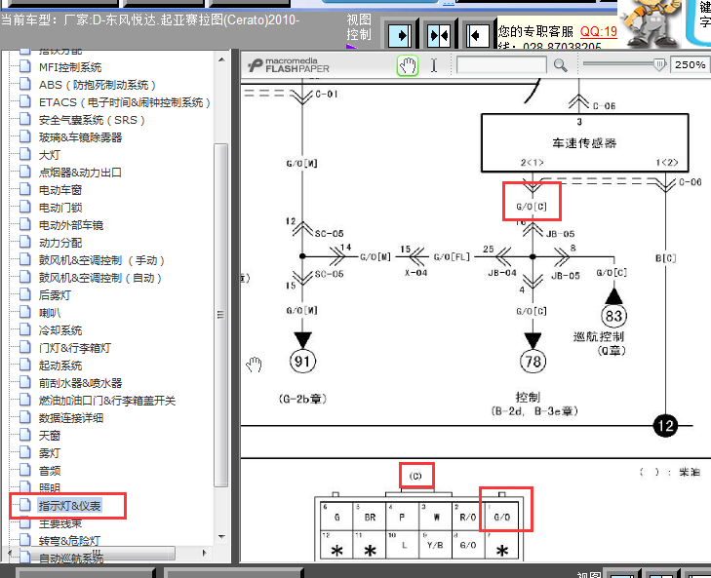Image resolution: width=711 pixels, height=578 pixels.
Task: Click the tree horizontal scroll-right arrow
Action: 205,553
